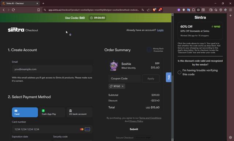Click the "60% Off" deal heading
The height and width of the screenshot is (141, 234).
(x=186, y=27)
